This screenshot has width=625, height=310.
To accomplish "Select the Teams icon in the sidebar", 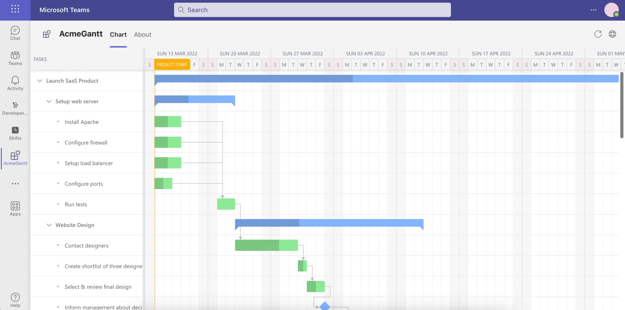I will click(x=15, y=58).
